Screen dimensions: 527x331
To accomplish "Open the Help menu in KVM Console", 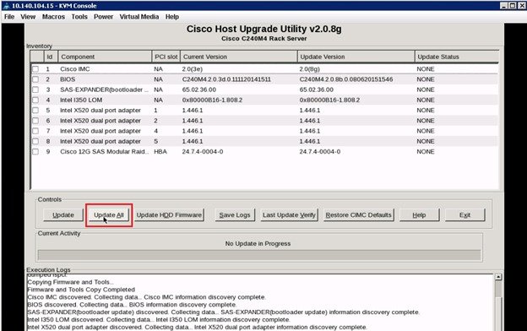I will point(172,17).
